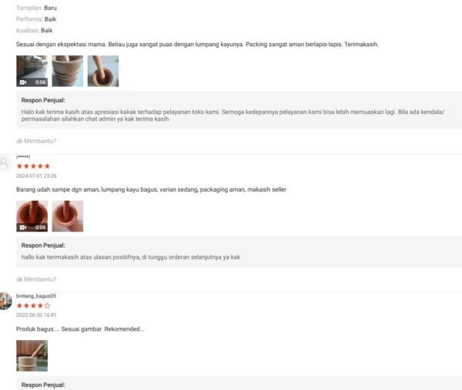Play the first review's 0:06 video thumbnail
The image size is (462, 390).
pos(32,71)
